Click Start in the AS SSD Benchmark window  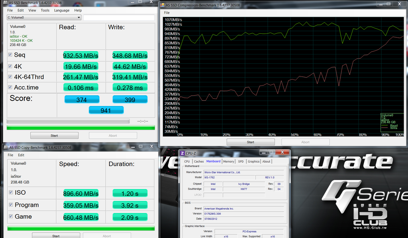(54, 135)
